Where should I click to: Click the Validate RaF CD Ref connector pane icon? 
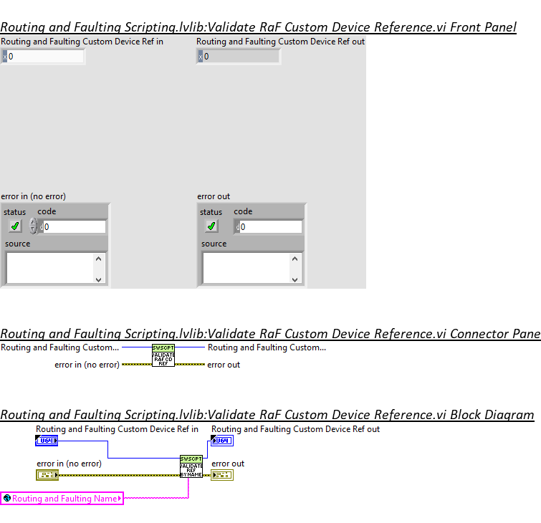[163, 355]
